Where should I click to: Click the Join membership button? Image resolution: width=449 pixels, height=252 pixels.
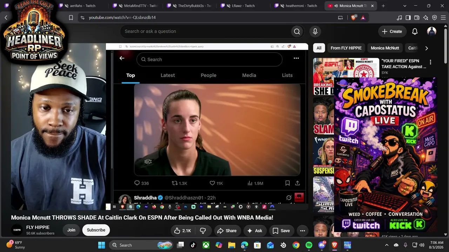71,230
